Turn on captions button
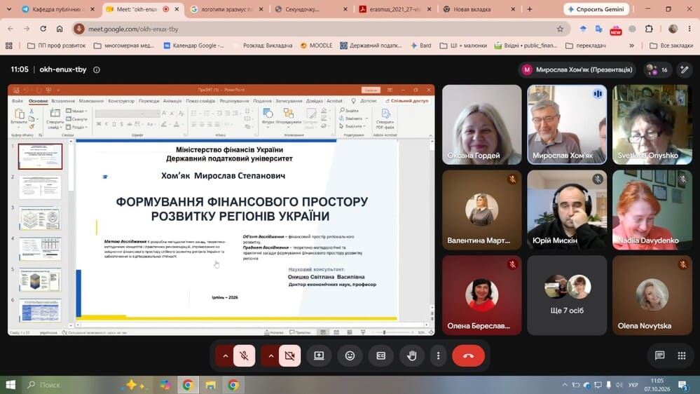Screen dimensions: 700x394 tap(380, 355)
